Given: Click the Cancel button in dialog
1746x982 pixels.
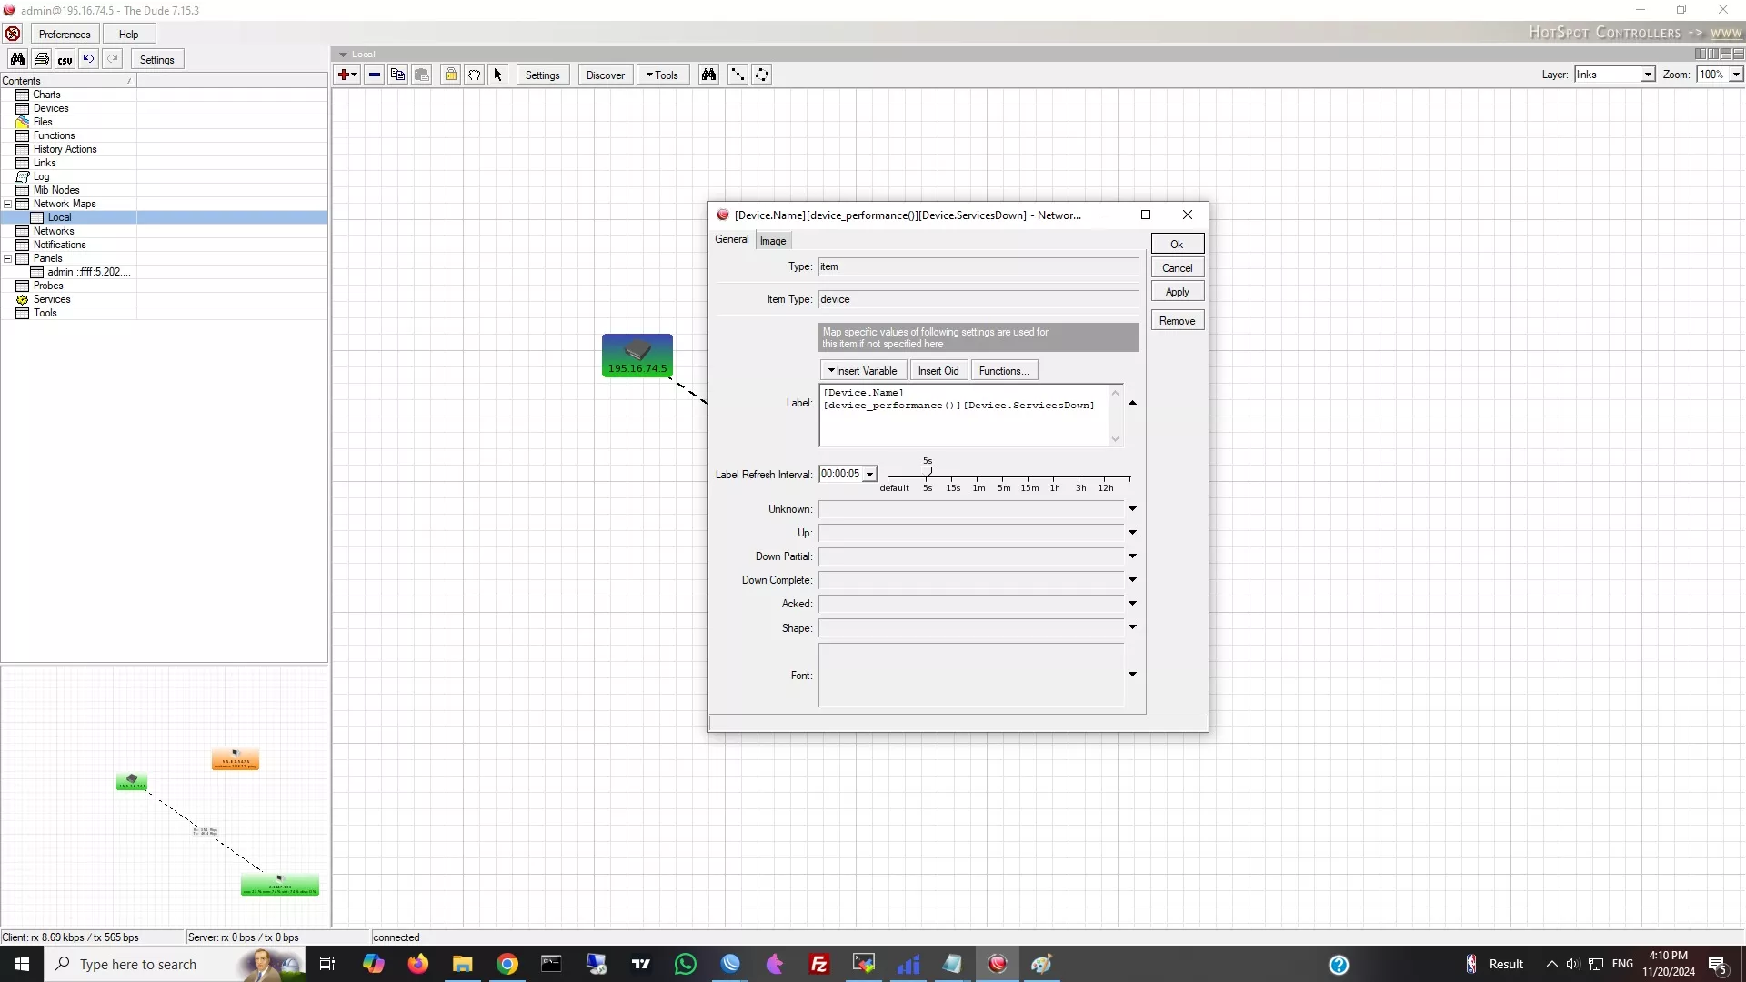Looking at the screenshot, I should 1177,267.
